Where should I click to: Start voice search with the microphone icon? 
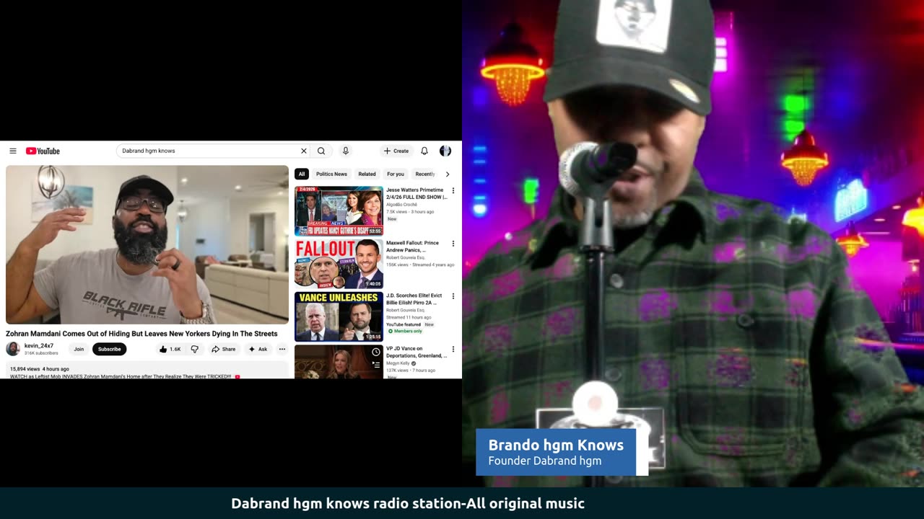346,151
